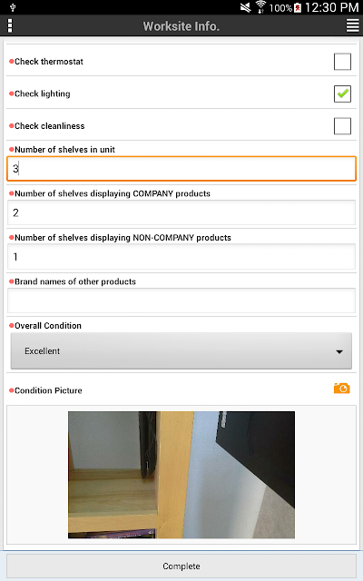Open the three-dot overflow menu
Image resolution: width=363 pixels, height=581 pixels.
(10, 25)
